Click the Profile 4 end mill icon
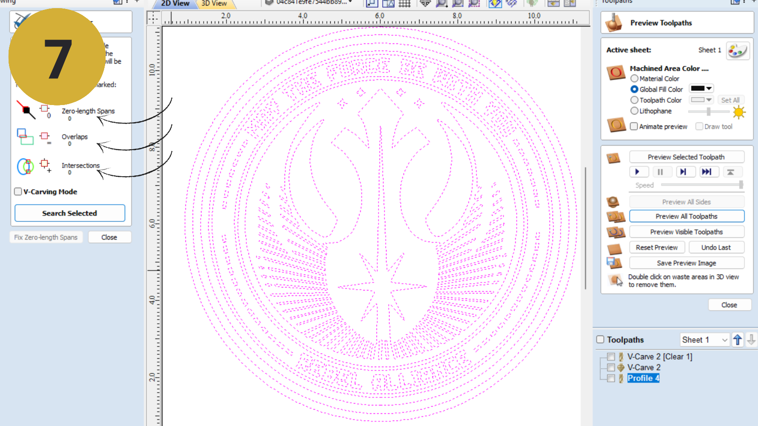 pyautogui.click(x=621, y=378)
